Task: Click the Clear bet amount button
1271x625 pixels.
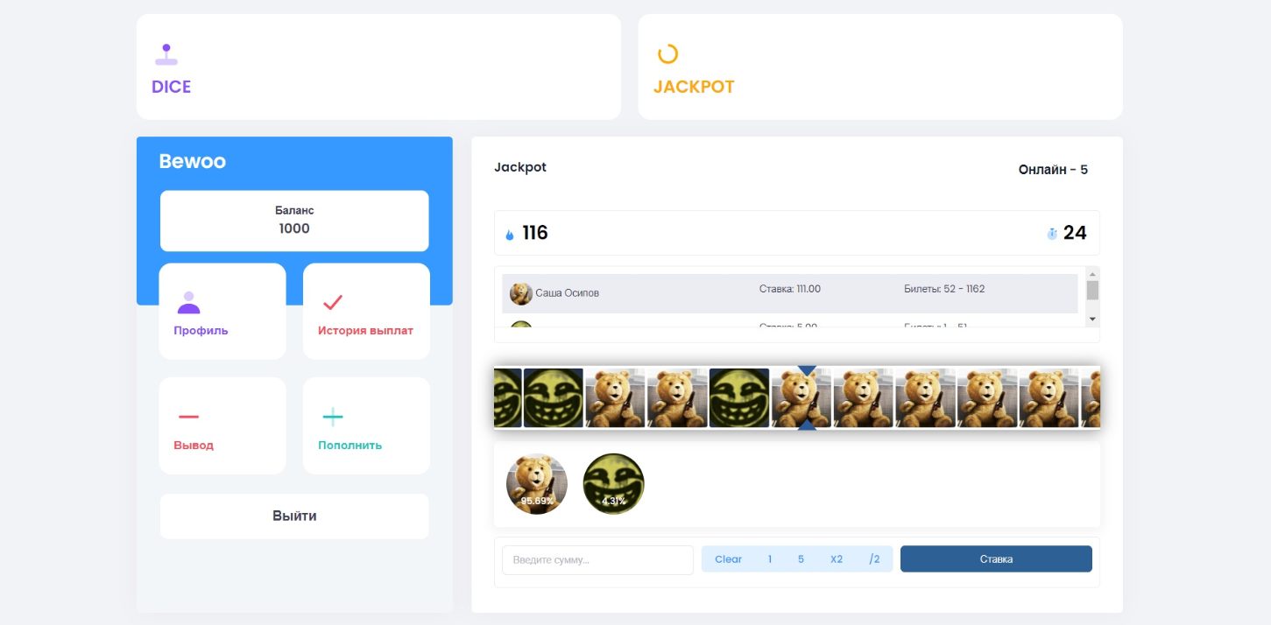Action: 728,559
